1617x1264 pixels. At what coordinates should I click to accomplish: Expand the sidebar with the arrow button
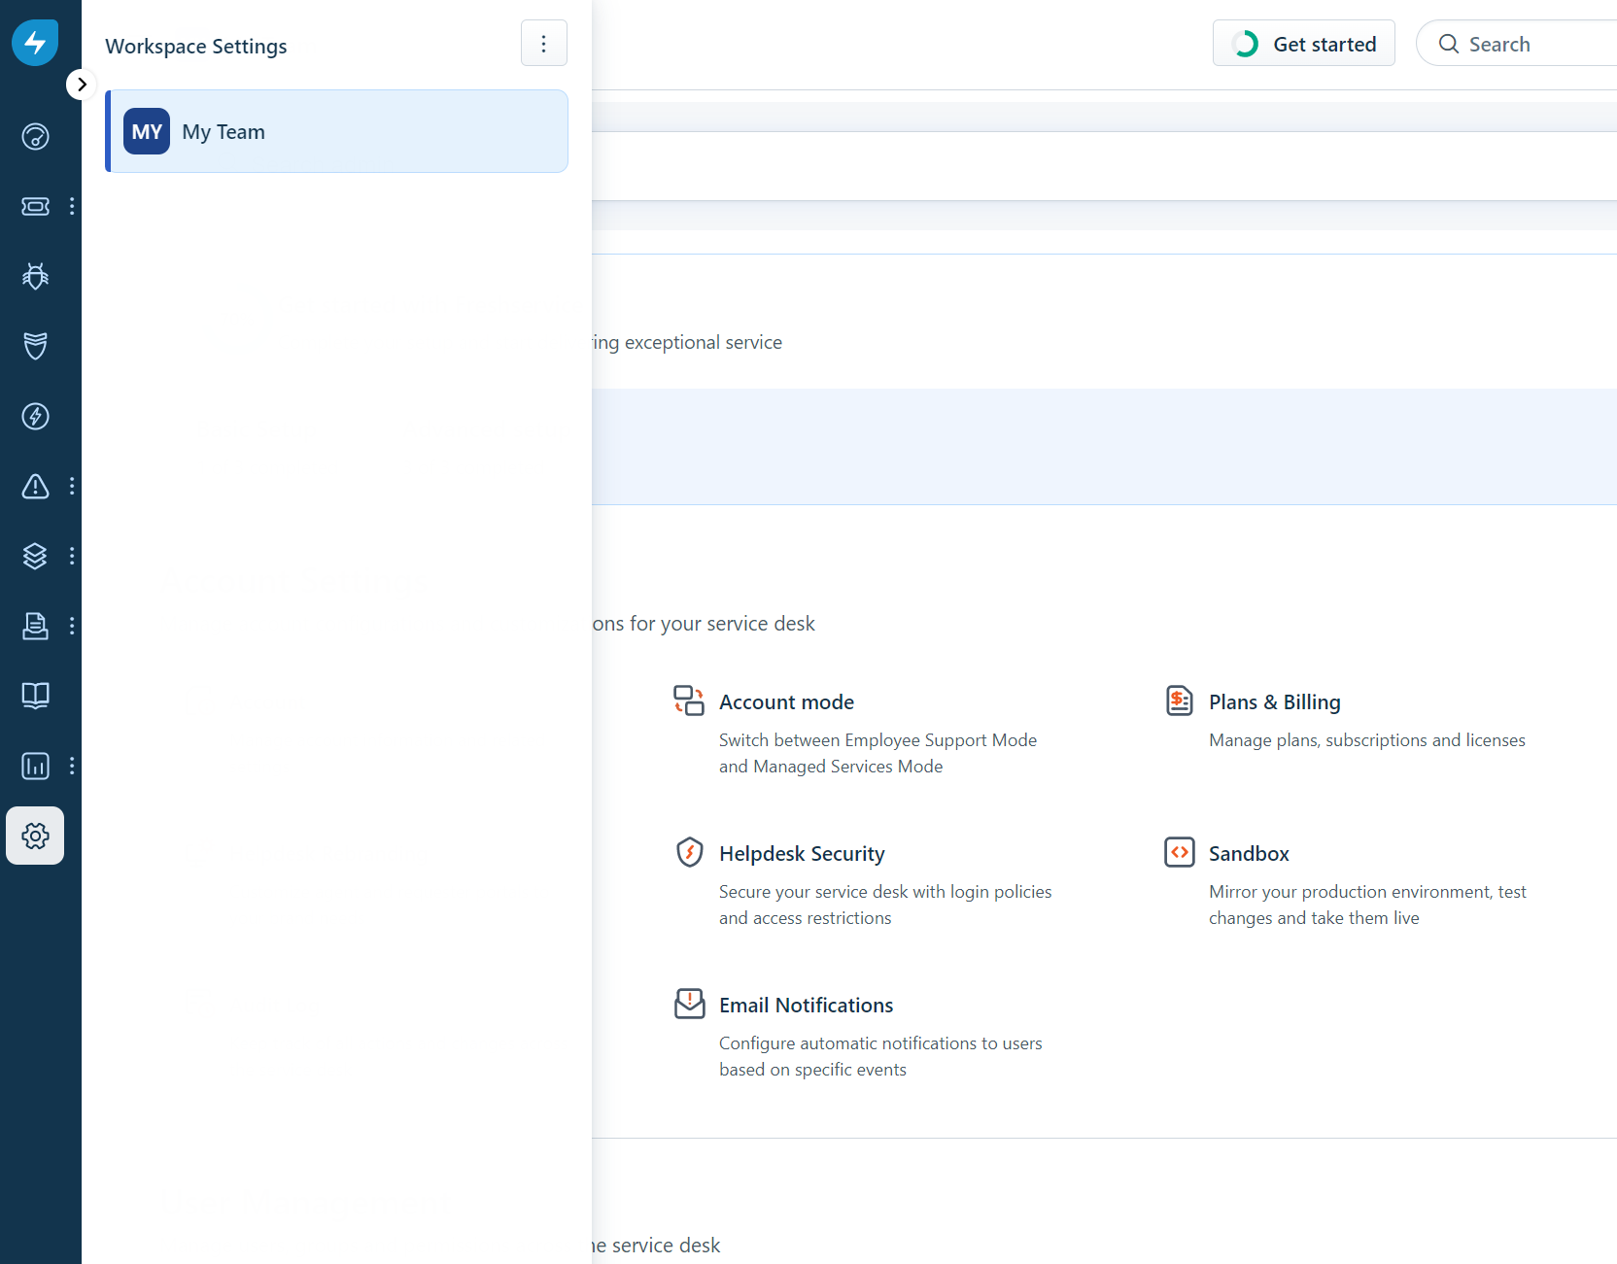(x=82, y=85)
